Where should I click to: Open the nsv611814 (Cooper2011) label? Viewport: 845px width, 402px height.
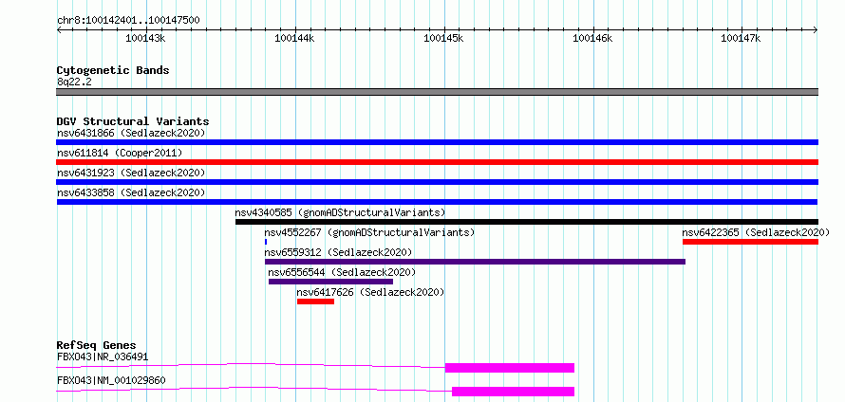[120, 153]
